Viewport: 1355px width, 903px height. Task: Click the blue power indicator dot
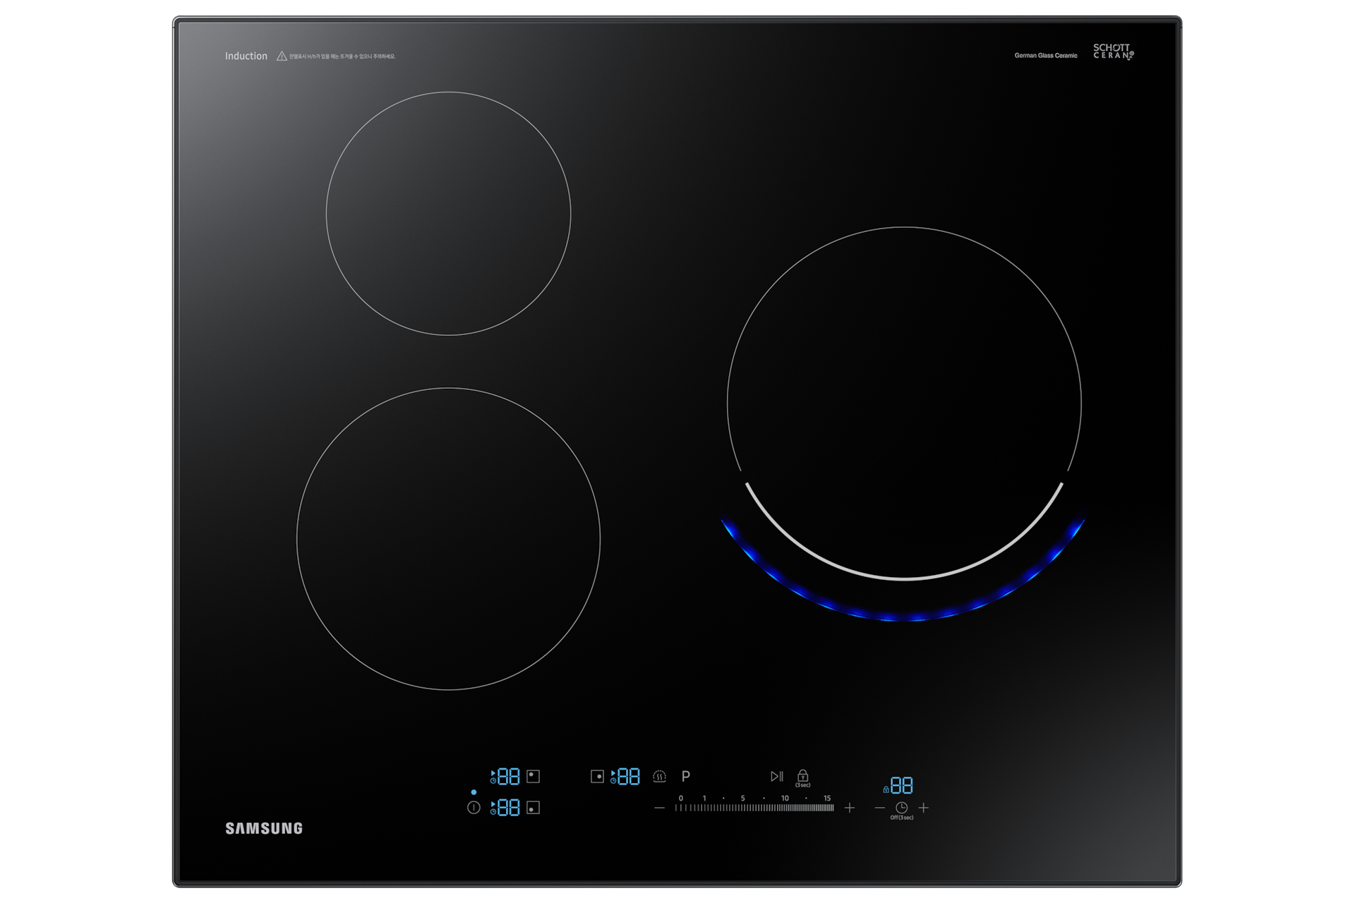click(x=474, y=792)
